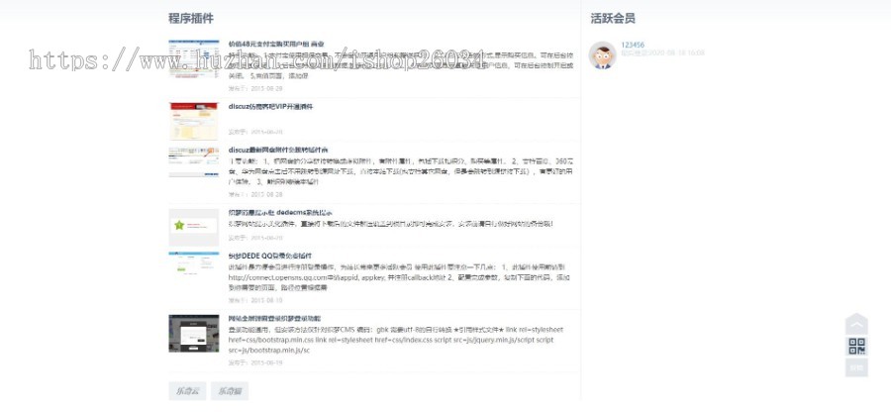This screenshot has height=414, width=891.
Task: Open the first Alipay plugin thumbnail
Action: 194,58
